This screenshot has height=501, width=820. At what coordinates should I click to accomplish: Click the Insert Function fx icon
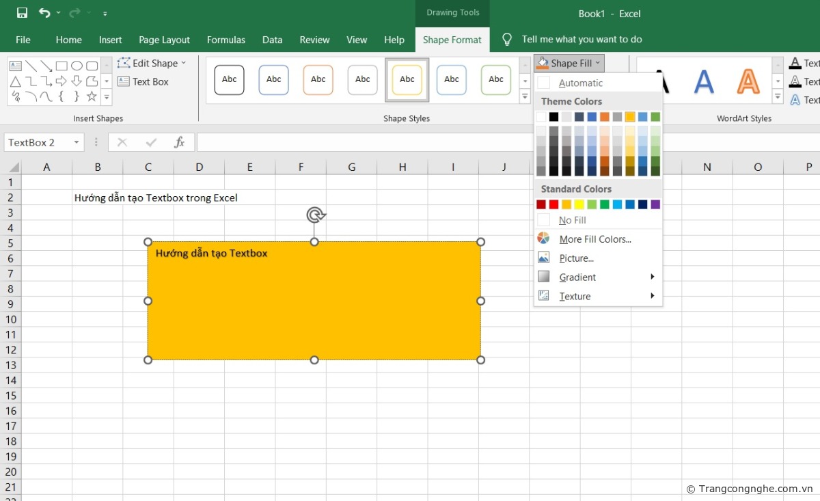pyautogui.click(x=179, y=142)
